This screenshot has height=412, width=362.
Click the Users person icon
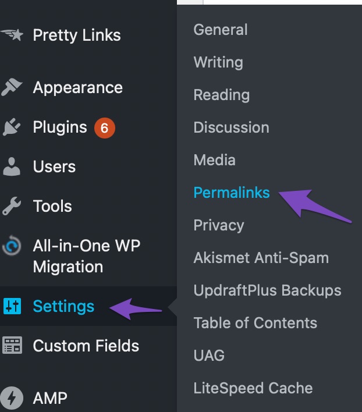12,166
